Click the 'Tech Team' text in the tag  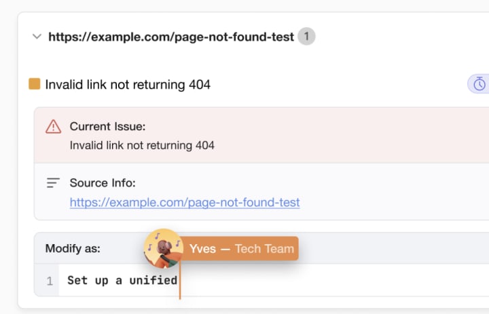264,249
